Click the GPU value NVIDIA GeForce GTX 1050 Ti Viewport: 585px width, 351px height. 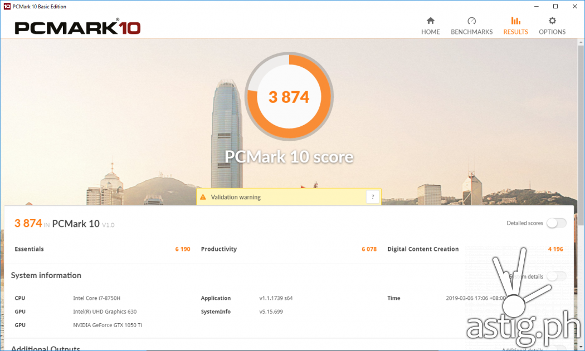click(108, 325)
